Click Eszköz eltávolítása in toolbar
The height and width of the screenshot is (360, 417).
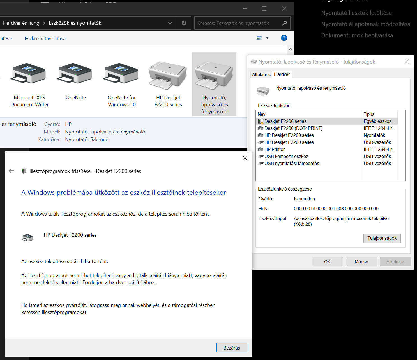[x=45, y=39]
